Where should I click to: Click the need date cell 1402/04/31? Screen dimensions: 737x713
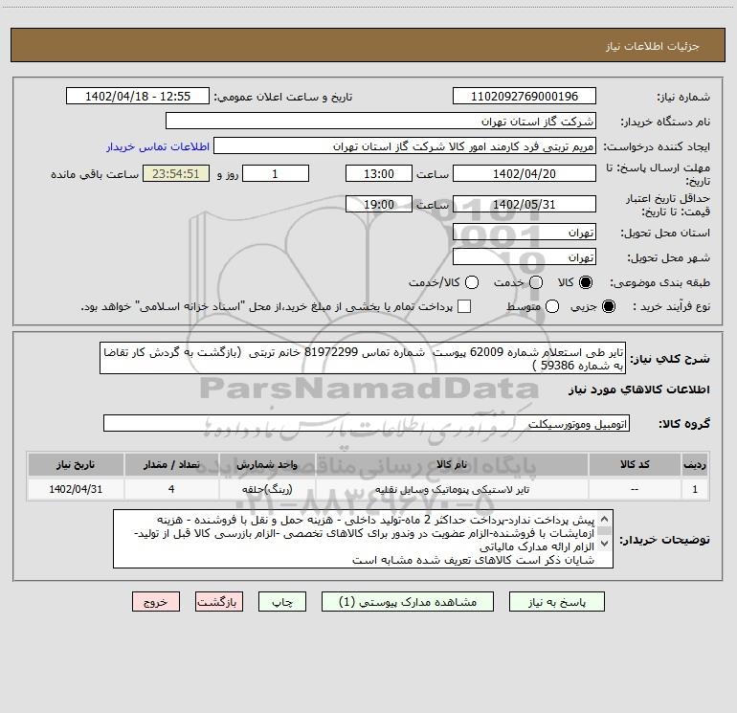click(x=76, y=489)
